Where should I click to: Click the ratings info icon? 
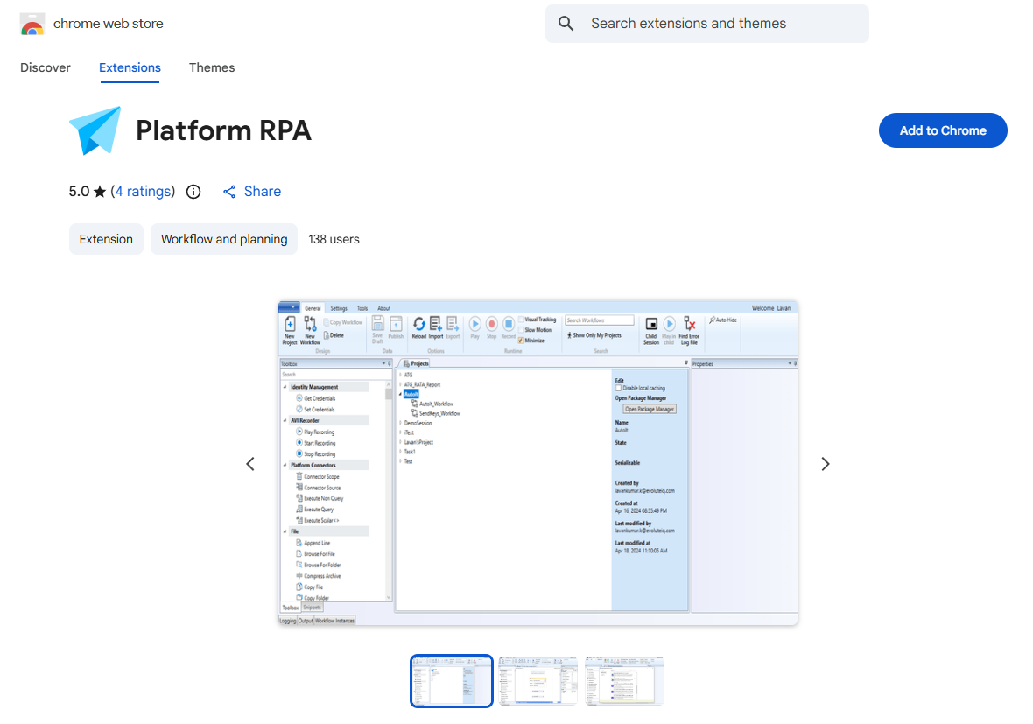click(x=193, y=192)
